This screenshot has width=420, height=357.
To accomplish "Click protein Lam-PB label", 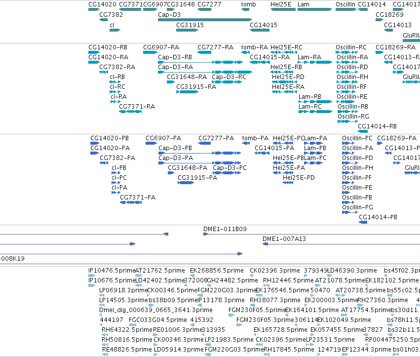I will (315, 148).
